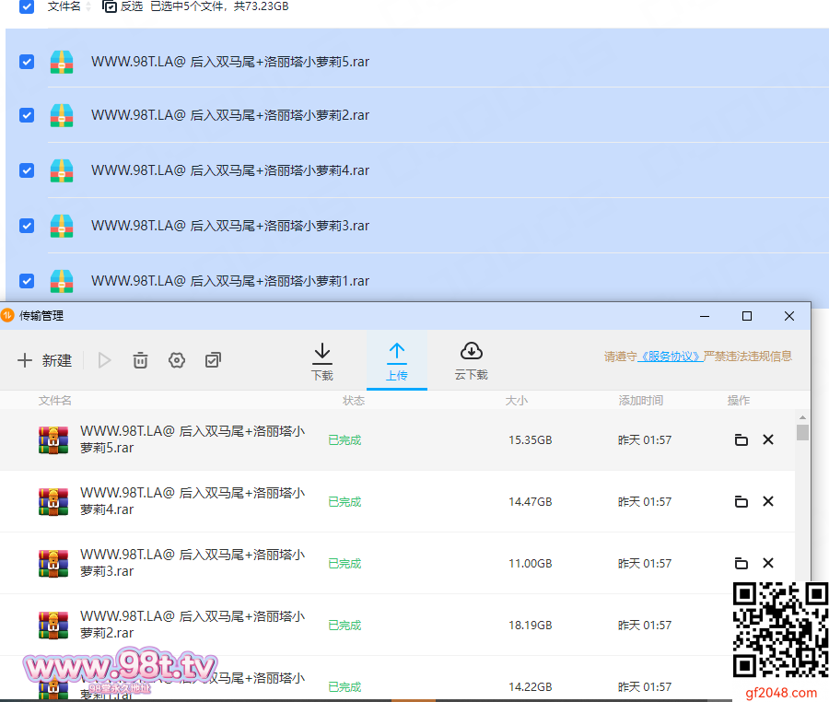Click the 新建 new task button
This screenshot has height=702, width=829.
(44, 360)
